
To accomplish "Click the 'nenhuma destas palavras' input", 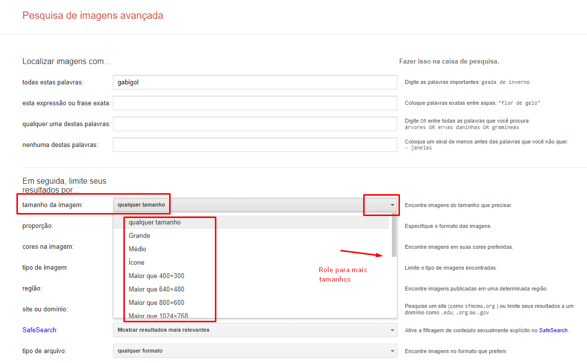I will point(255,145).
